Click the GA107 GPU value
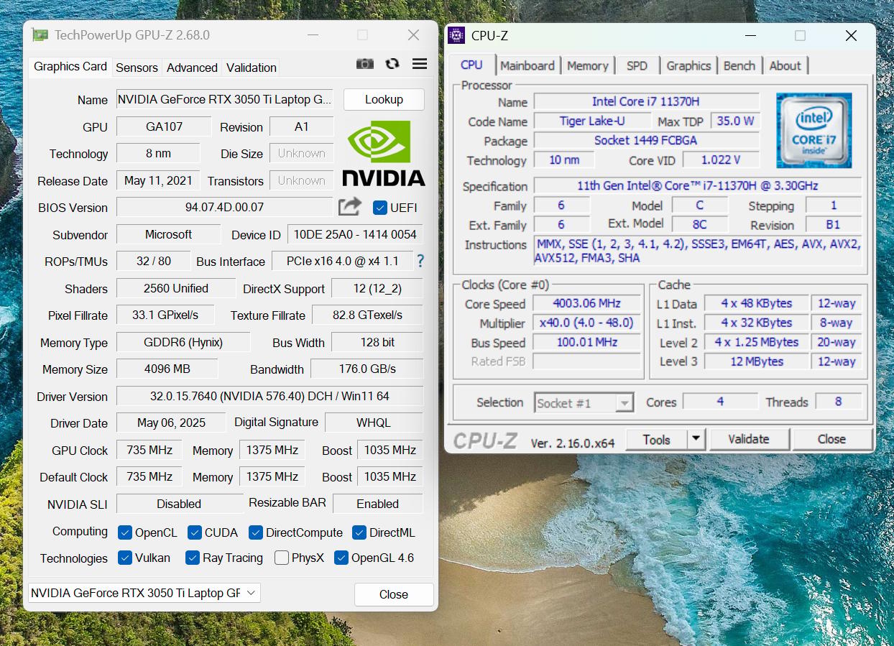The image size is (894, 646). tap(164, 126)
